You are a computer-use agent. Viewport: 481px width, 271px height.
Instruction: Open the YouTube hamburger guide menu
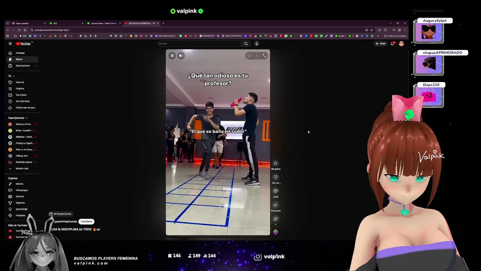click(x=10, y=44)
